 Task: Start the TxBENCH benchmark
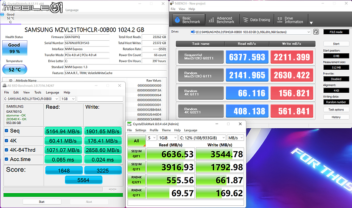(x=336, y=44)
